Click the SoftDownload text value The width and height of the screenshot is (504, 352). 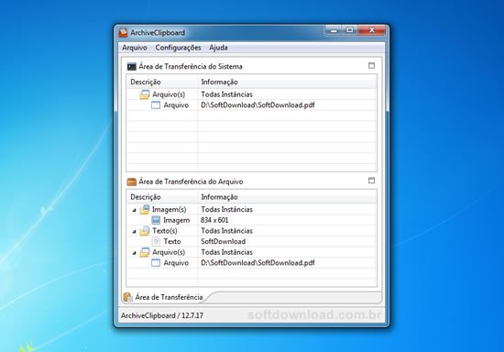tap(223, 241)
